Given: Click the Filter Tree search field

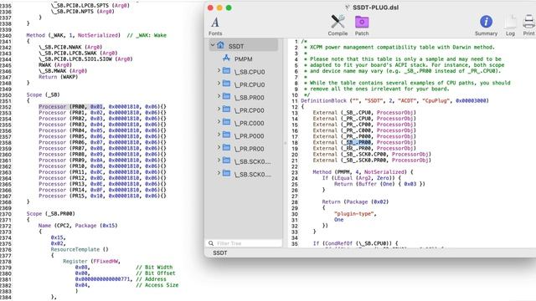Looking at the screenshot, I should pyautogui.click(x=244, y=243).
